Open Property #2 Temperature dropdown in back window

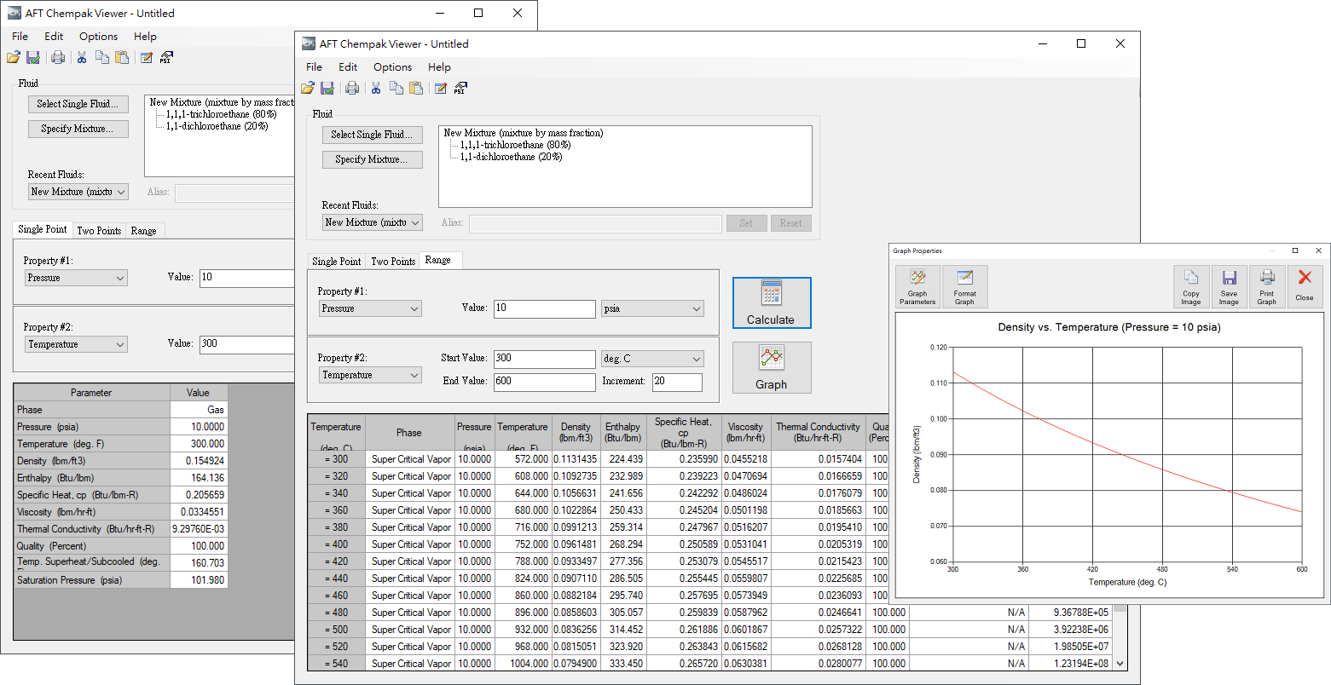(x=77, y=344)
